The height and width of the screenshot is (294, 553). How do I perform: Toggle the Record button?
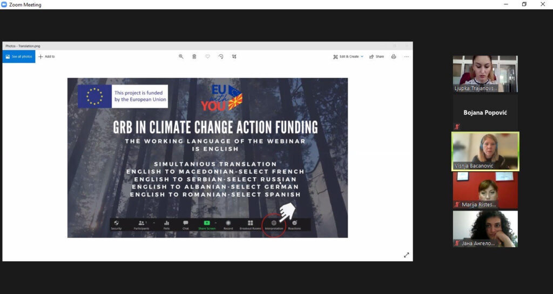(228, 223)
